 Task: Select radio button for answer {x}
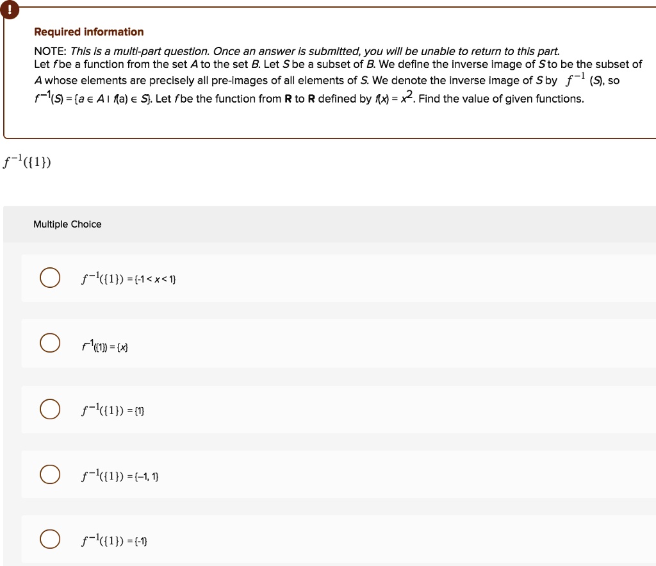click(50, 343)
